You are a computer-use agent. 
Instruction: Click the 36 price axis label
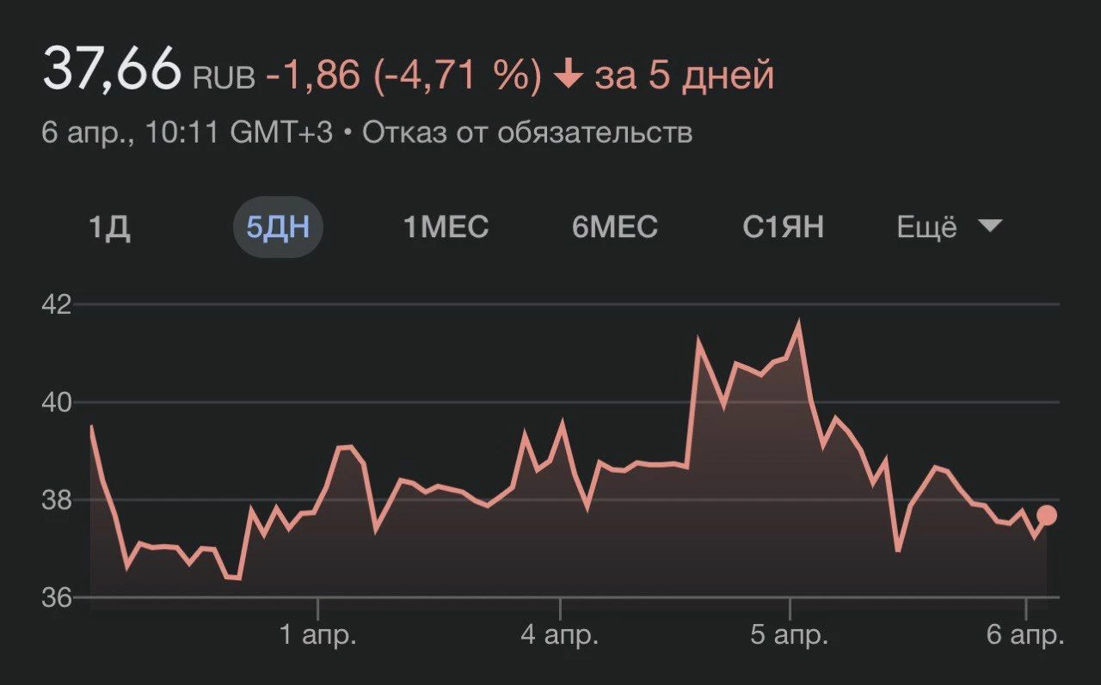58,597
